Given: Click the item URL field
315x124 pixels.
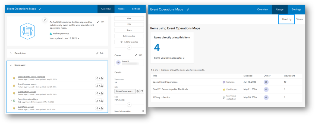Looking at the screenshot, I should (x=125, y=91).
